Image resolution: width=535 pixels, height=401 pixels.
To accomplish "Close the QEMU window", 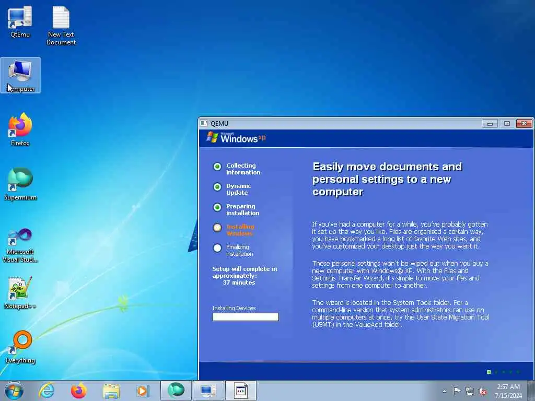I will 524,123.
